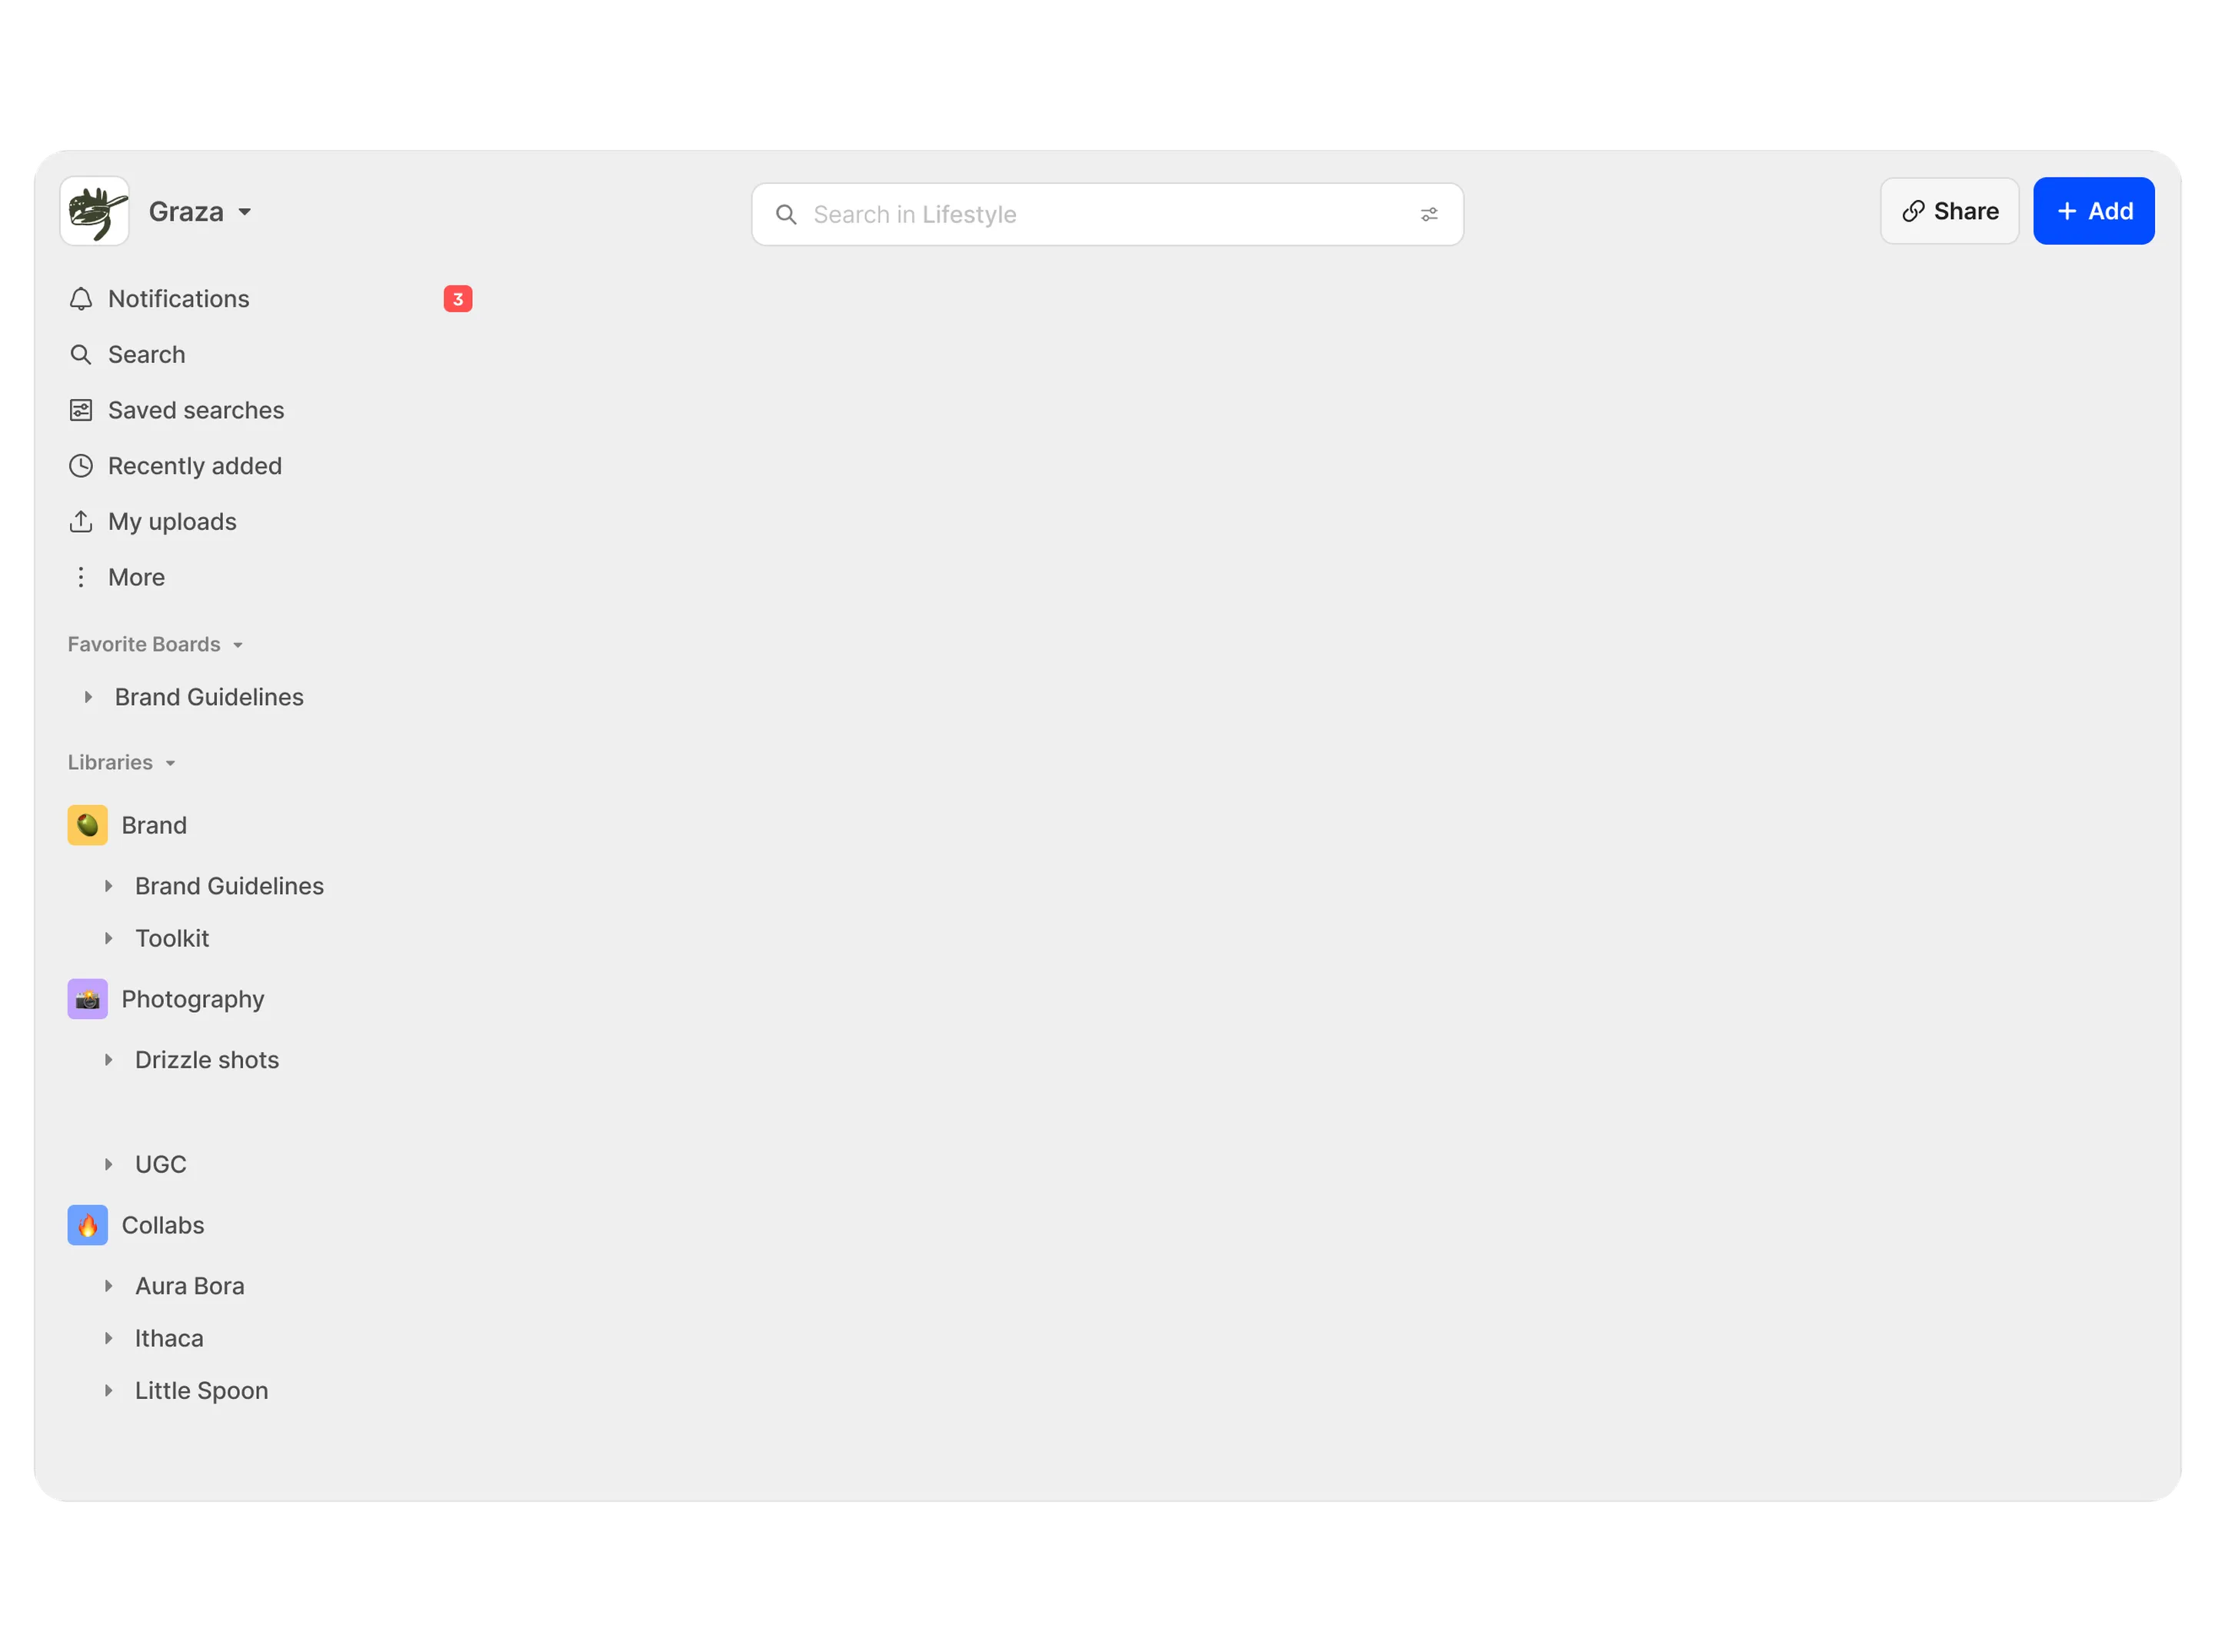Select the Photography library camera icon

click(x=88, y=999)
